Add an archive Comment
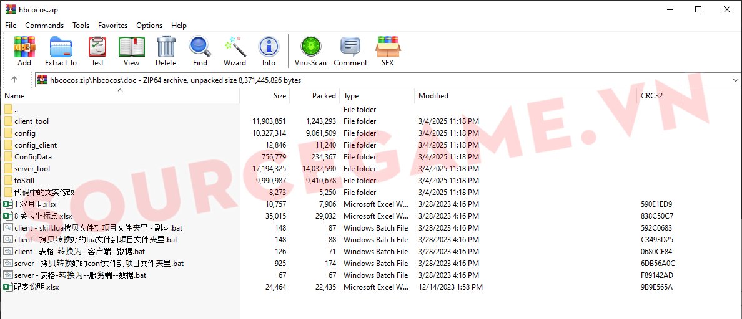742x319 pixels. click(x=350, y=50)
